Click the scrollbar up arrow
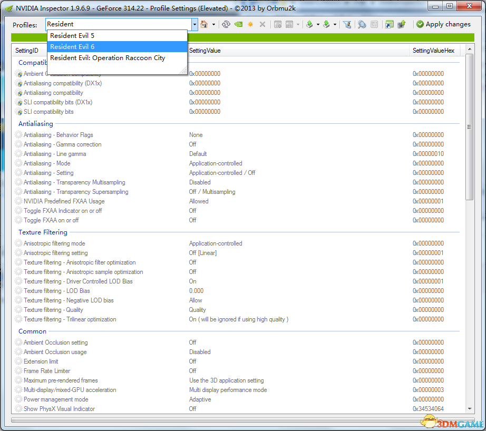 [x=470, y=50]
